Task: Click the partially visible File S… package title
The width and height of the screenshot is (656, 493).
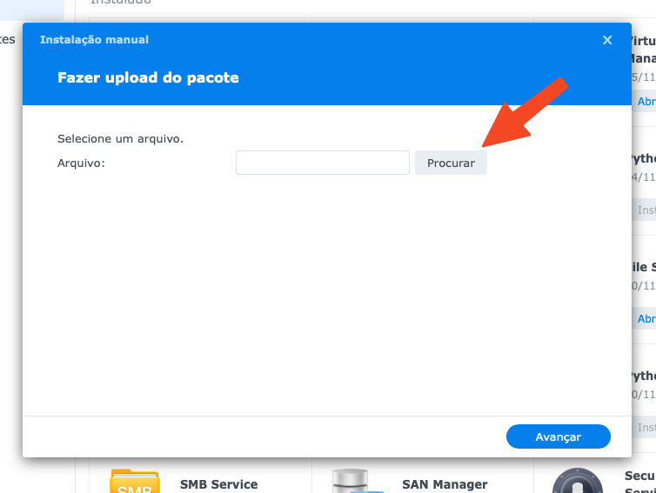Action: pyautogui.click(x=642, y=267)
